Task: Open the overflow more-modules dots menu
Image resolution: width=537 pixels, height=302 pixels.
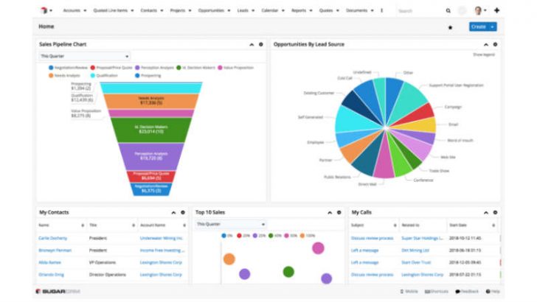Action: point(381,10)
